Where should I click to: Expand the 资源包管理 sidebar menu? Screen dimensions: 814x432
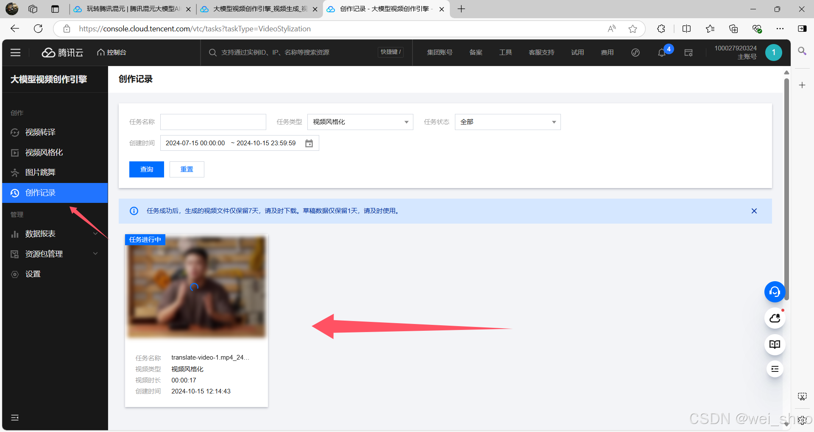point(55,254)
